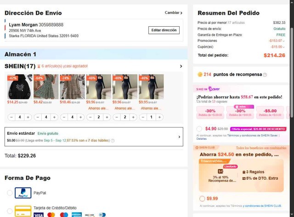The height and width of the screenshot is (217, 294).
Task: Click the 3 Regalos gift icon
Action: pyautogui.click(x=244, y=172)
